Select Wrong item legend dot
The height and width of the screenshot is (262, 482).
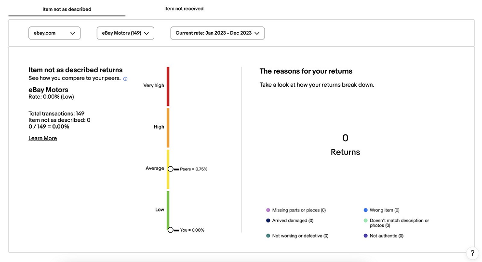pyautogui.click(x=365, y=210)
